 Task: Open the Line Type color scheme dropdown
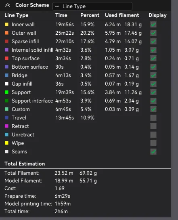pyautogui.click(x=92, y=6)
